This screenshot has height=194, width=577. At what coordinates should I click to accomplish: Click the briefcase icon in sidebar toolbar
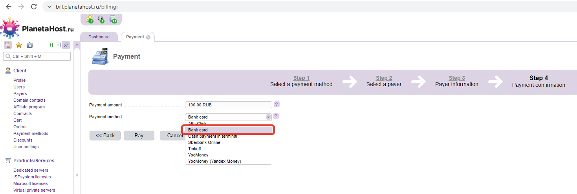[x=29, y=45]
